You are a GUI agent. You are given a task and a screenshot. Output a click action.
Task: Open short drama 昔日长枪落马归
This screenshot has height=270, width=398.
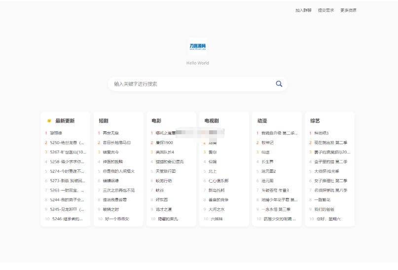[117, 143]
